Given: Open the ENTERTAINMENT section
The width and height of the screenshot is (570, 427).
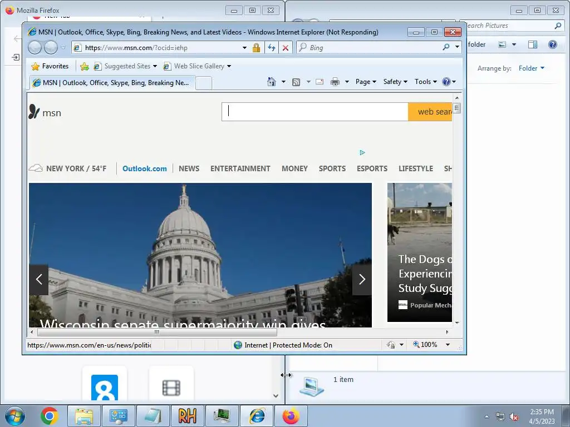Looking at the screenshot, I should 240,168.
